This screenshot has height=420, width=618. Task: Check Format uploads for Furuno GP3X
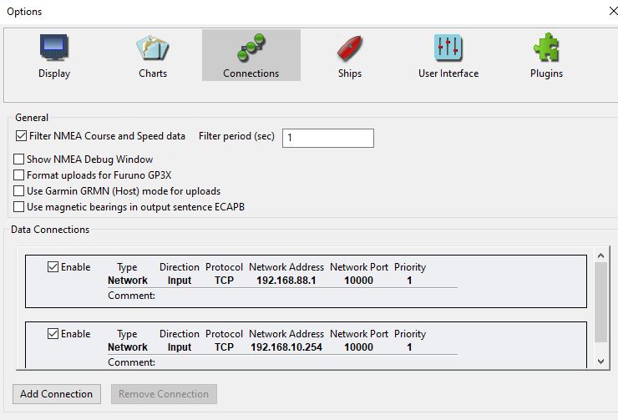pyautogui.click(x=20, y=175)
